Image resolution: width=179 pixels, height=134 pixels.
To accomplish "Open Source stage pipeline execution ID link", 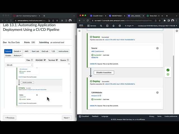I will point(120,40).
